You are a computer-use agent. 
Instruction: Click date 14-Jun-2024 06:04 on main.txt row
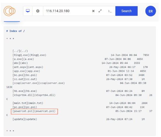tap(122, 103)
